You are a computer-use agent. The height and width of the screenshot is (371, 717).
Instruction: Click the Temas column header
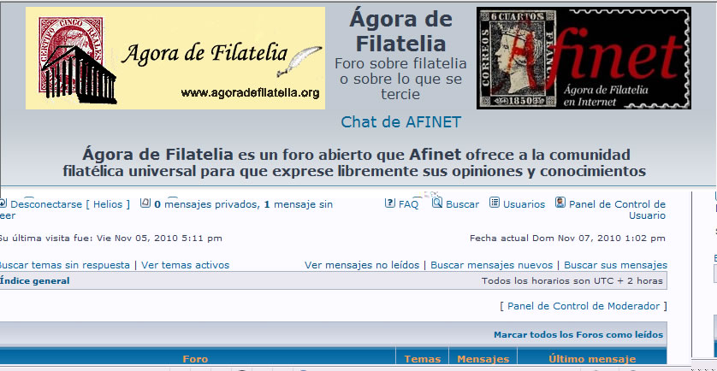tap(423, 359)
